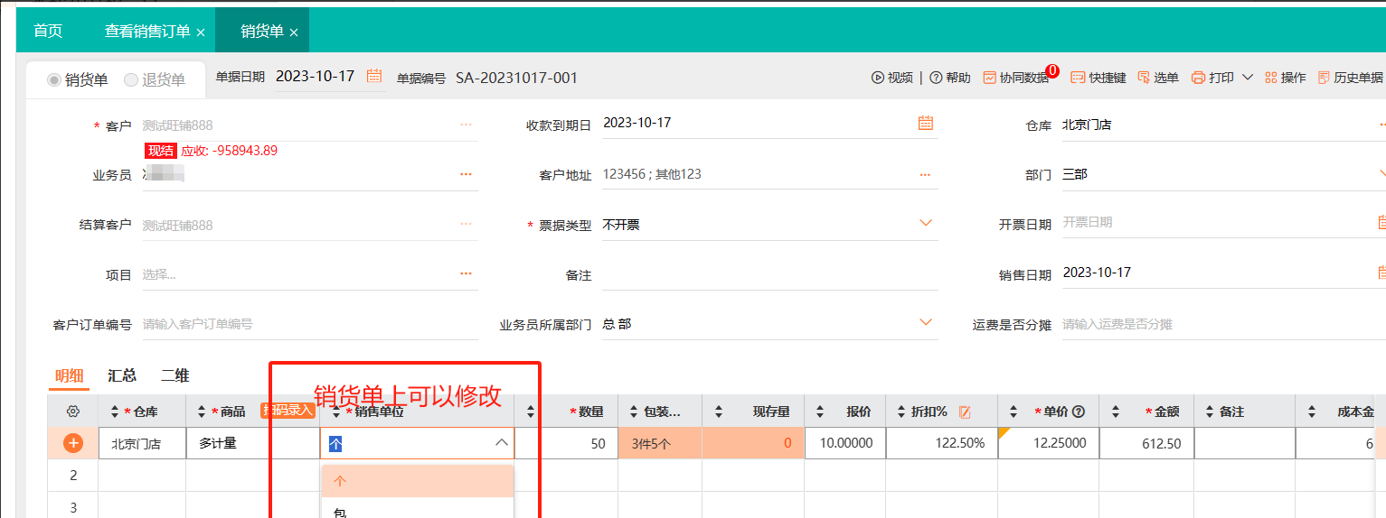The image size is (1386, 518).
Task: Open the 单据日期 calendar picker icon
Action: 374,77
